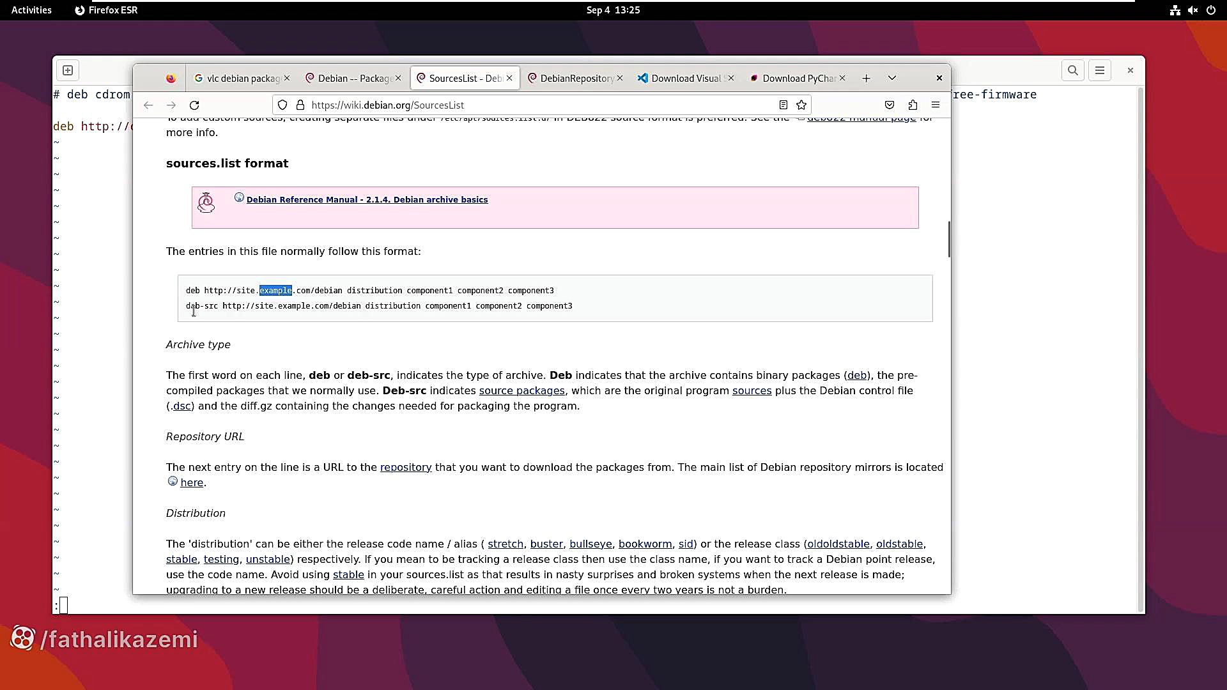
Task: Toggle reader view icon in address bar
Action: click(783, 105)
